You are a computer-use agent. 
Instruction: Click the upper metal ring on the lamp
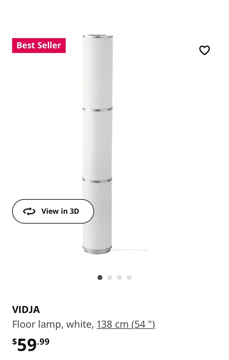(x=97, y=109)
